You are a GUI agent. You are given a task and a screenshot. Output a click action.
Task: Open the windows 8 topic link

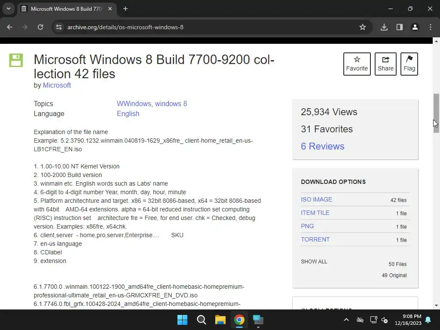[171, 104]
